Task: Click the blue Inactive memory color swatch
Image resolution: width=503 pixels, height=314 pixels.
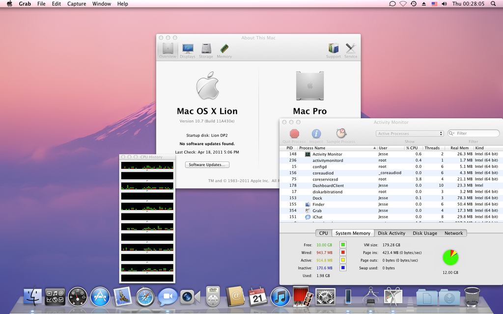Action: tap(343, 268)
